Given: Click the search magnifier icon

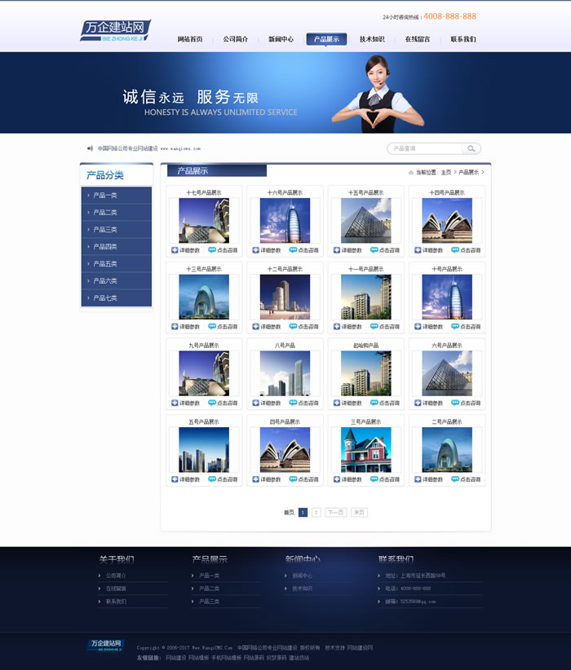Looking at the screenshot, I should click(x=471, y=148).
